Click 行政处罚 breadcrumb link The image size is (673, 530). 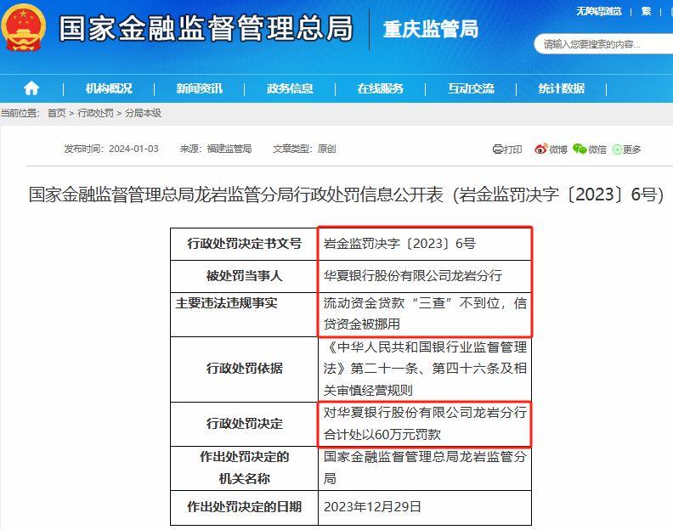95,113
